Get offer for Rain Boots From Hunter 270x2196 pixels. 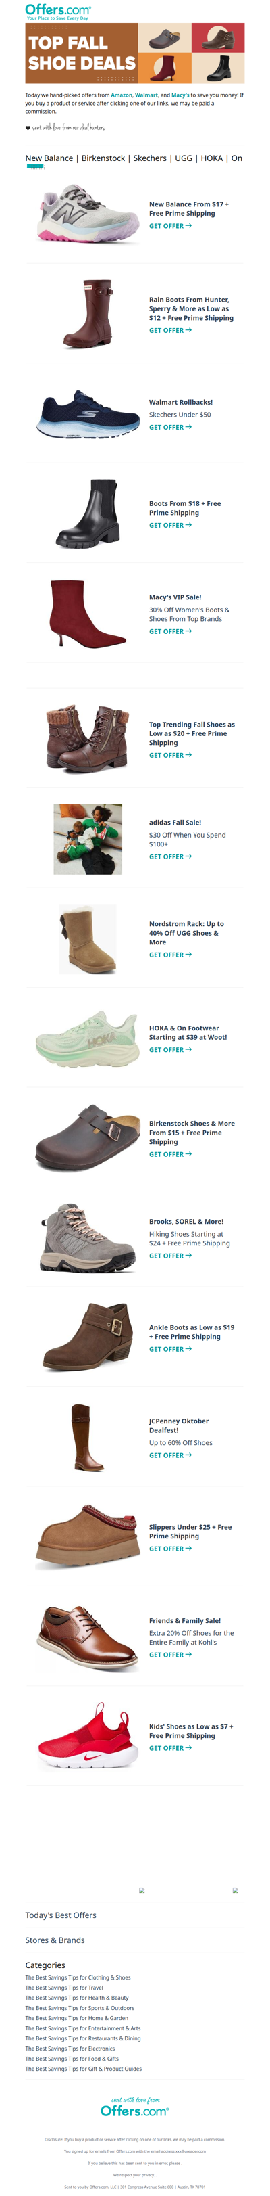tap(170, 330)
